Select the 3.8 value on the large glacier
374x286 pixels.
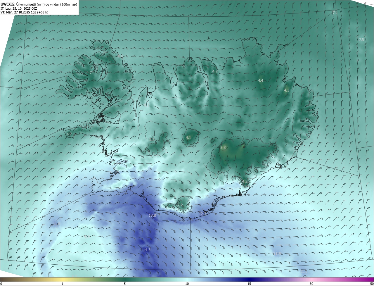(223, 148)
